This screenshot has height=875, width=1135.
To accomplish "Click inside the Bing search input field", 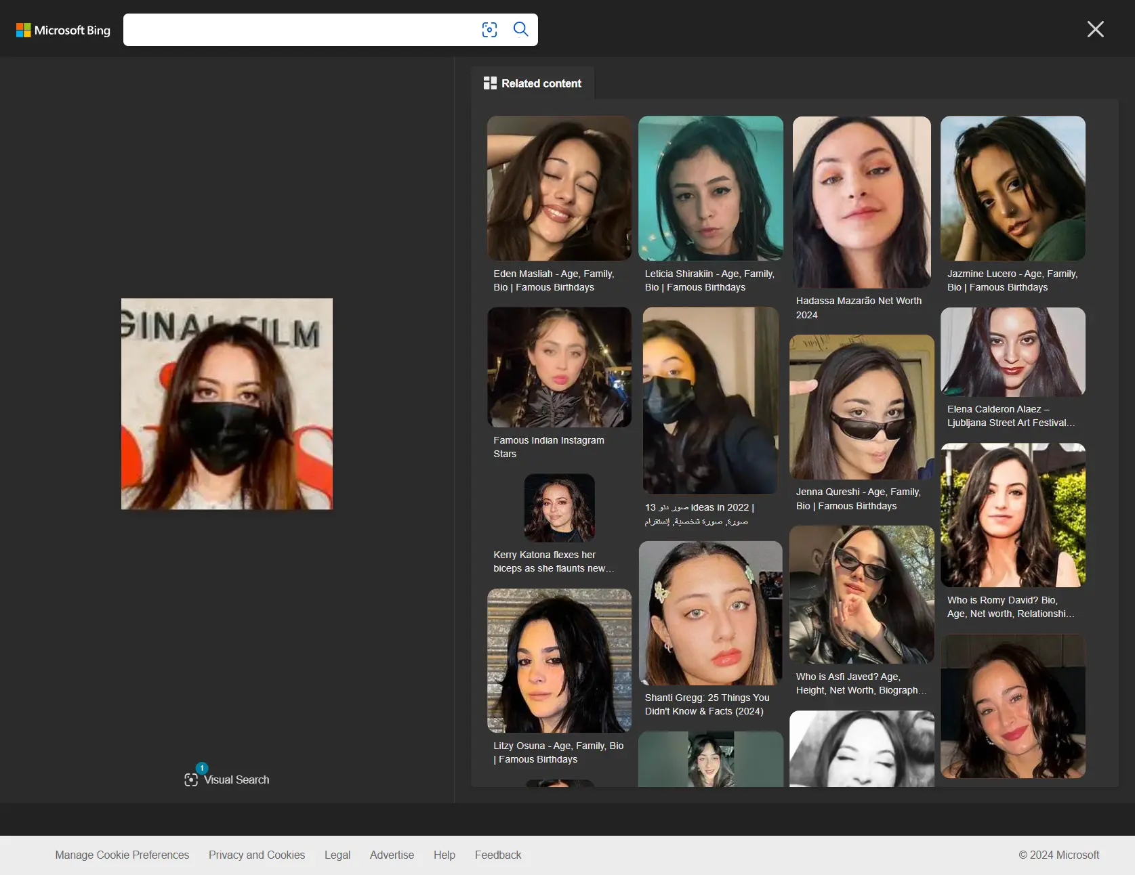I will point(298,30).
